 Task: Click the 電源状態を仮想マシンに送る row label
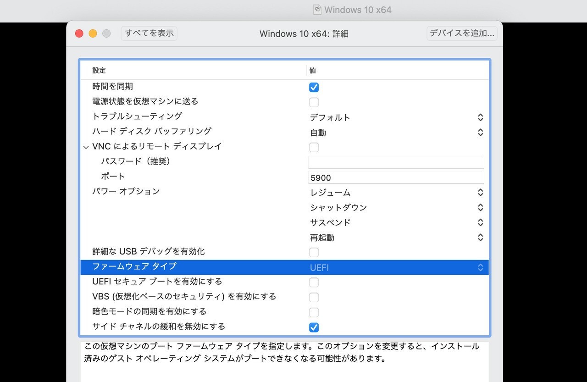pyautogui.click(x=145, y=101)
